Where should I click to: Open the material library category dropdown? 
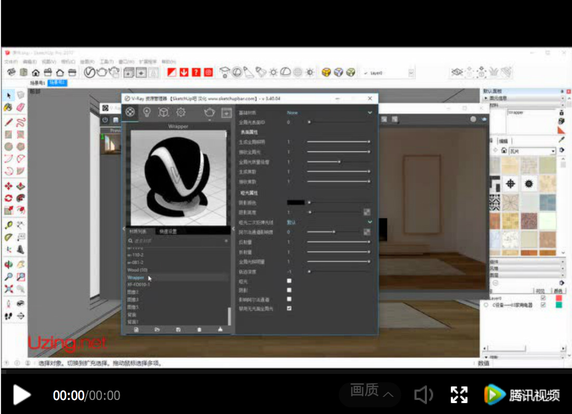pyautogui.click(x=553, y=151)
